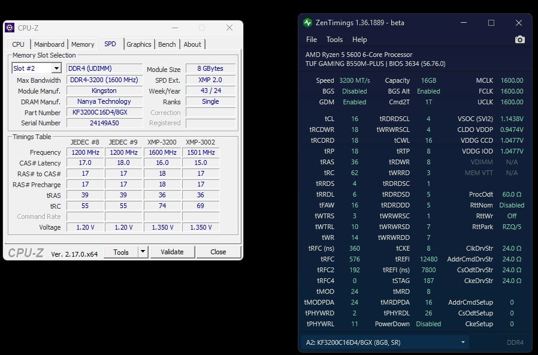Click the ZenTimings app logo icon

[x=308, y=23]
